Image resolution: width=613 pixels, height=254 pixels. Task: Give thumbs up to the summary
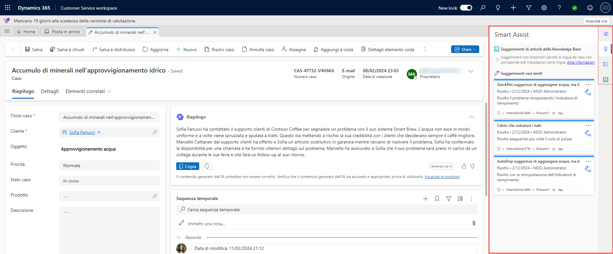coord(464,166)
